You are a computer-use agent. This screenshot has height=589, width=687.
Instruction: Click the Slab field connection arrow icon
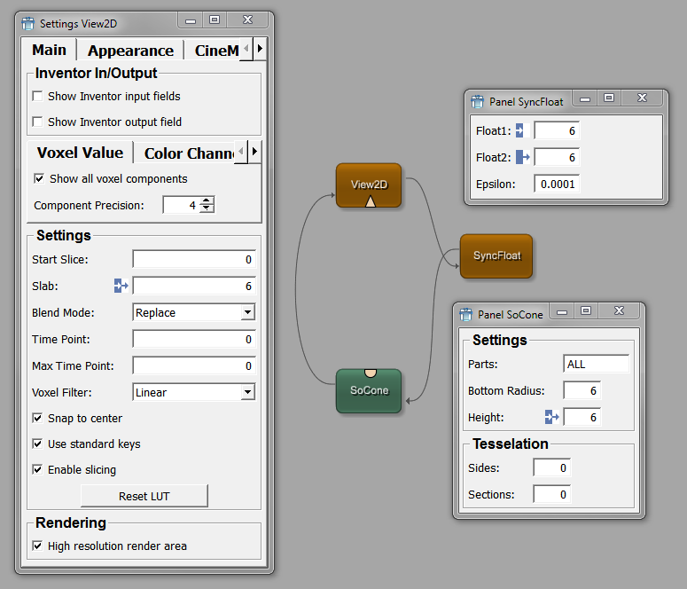(121, 286)
